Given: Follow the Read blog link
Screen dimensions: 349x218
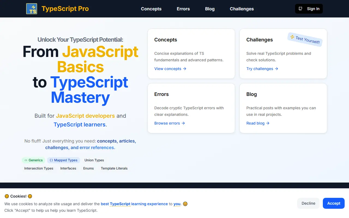Looking at the screenshot, I should tap(258, 123).
